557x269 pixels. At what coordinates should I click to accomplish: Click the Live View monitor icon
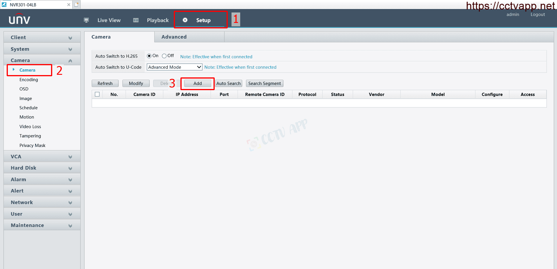pos(86,20)
